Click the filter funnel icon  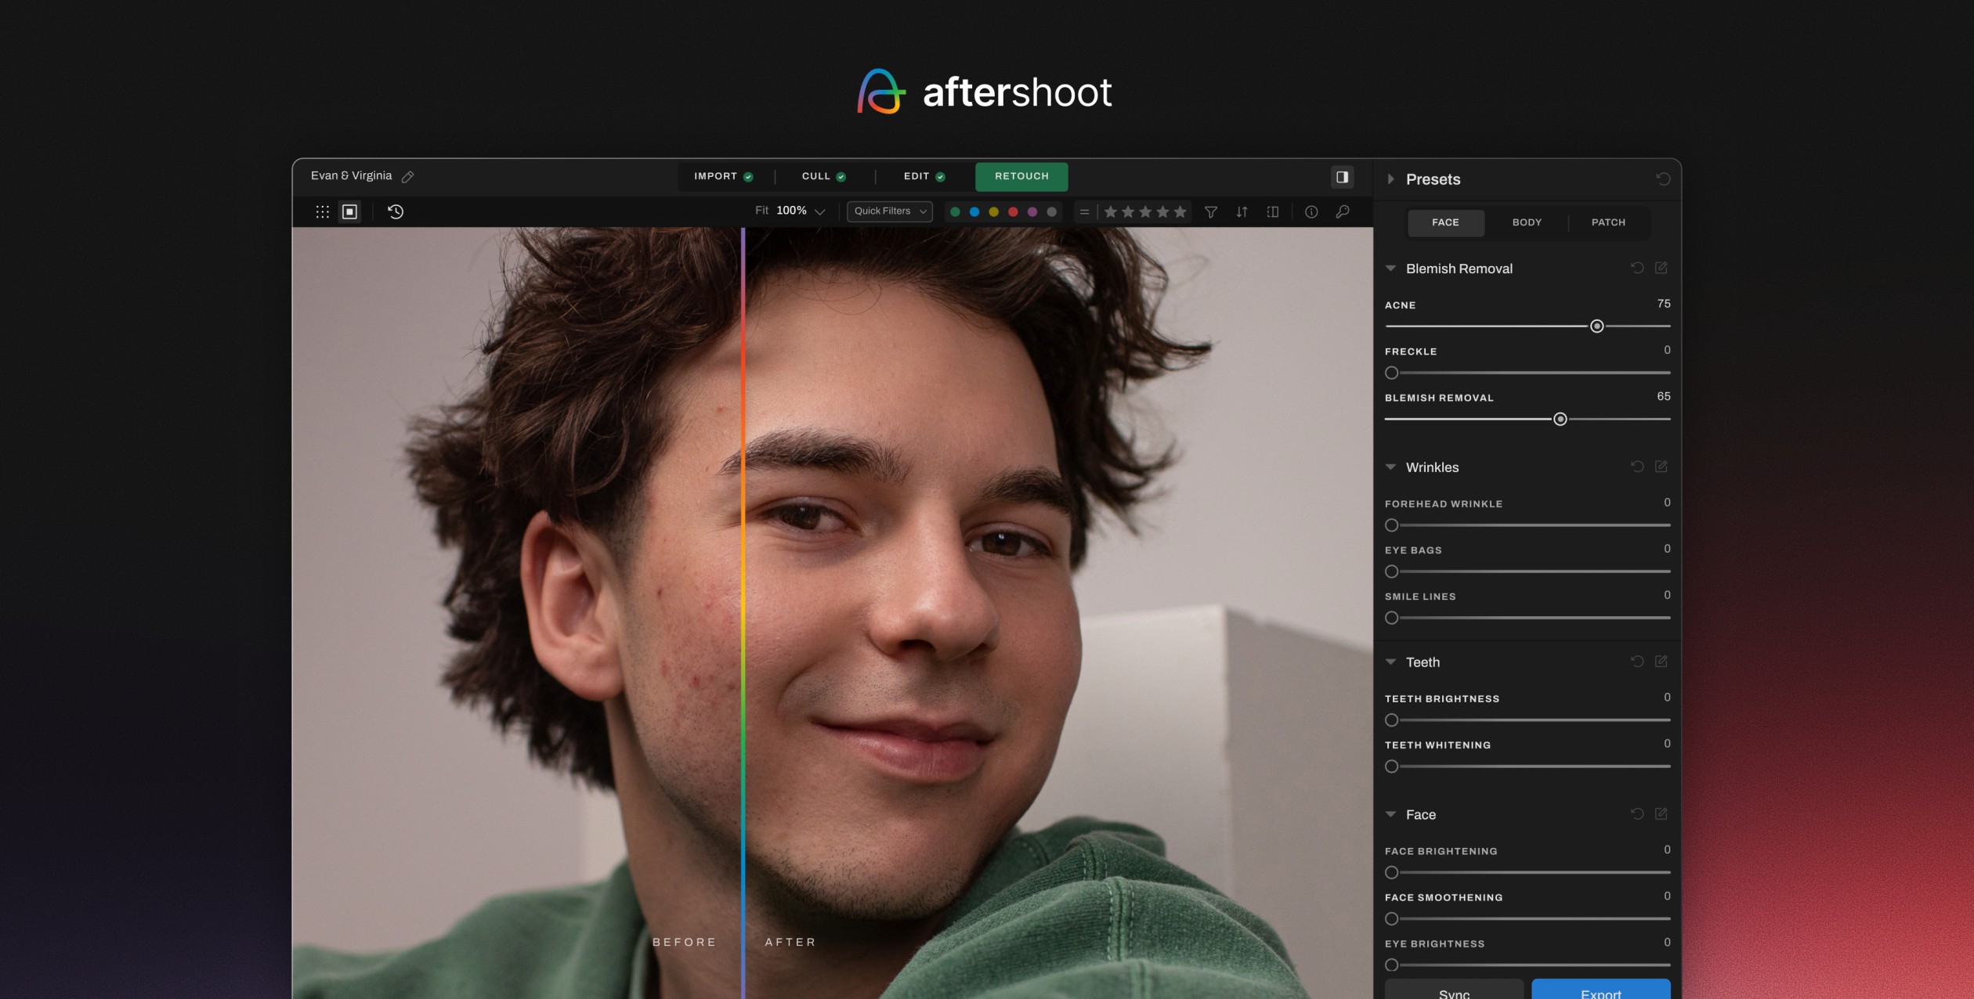pyautogui.click(x=1210, y=212)
